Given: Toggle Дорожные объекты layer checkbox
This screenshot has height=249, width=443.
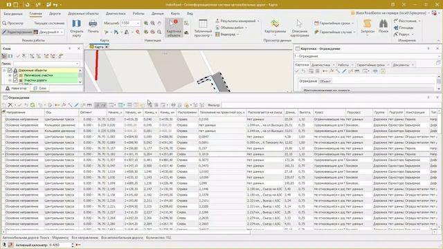Looking at the screenshot, I should (10, 71).
